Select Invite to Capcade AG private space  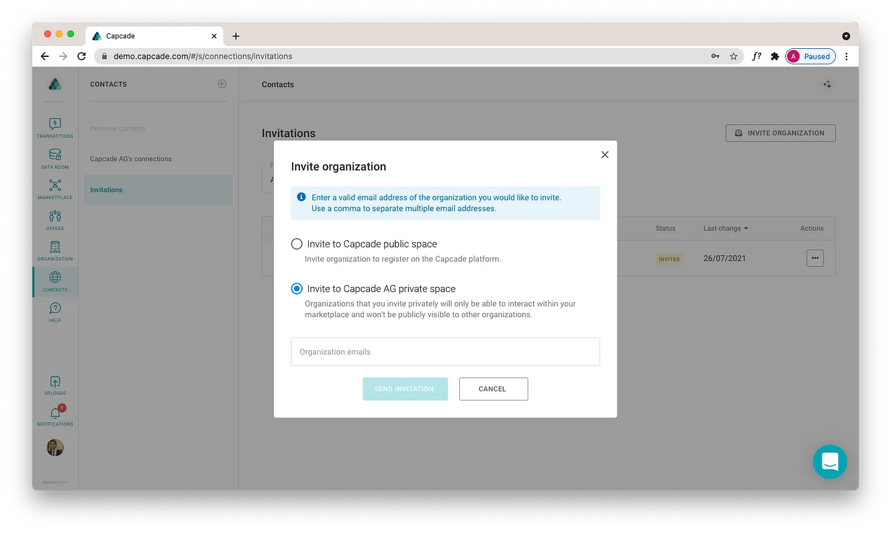pos(297,289)
